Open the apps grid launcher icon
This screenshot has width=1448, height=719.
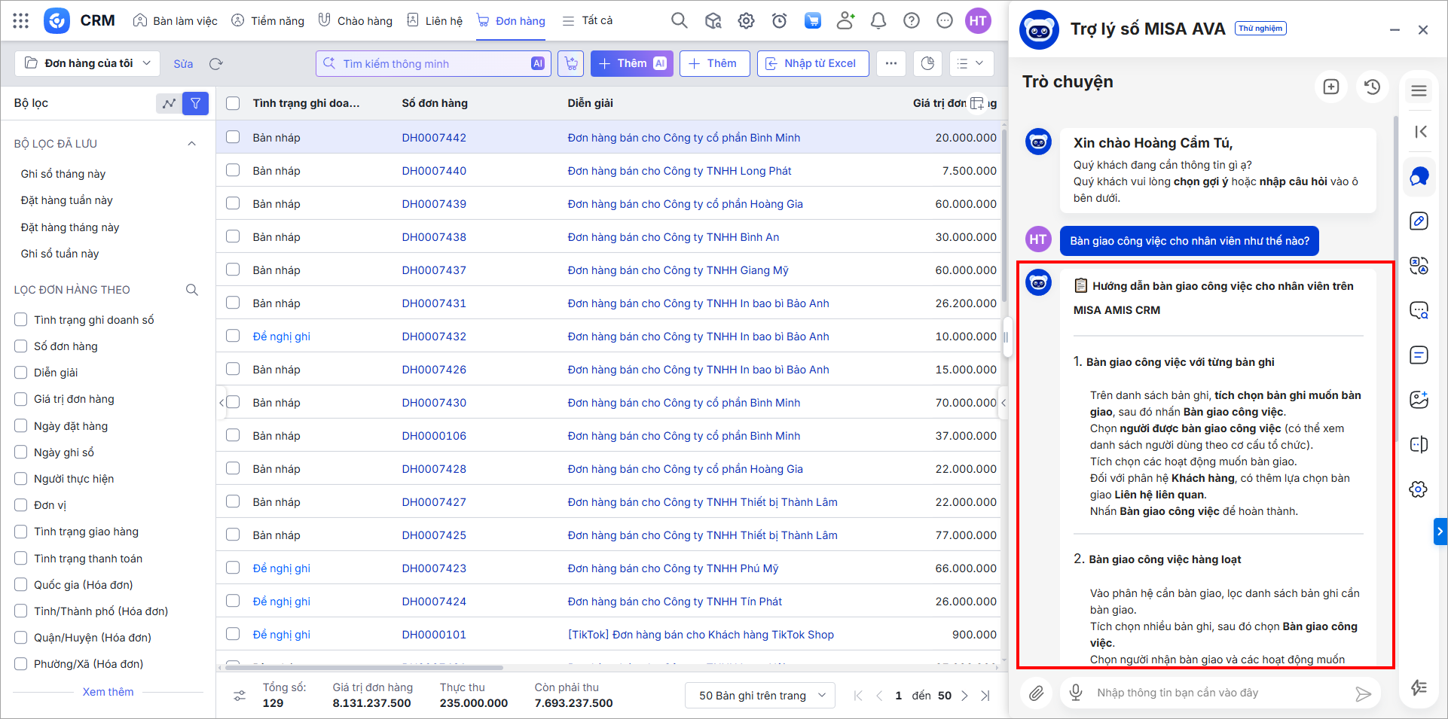(x=20, y=21)
